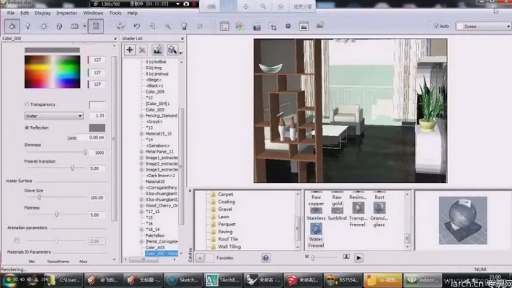The image size is (512, 288).
Task: Click the color spectrum picker
Action: [54, 72]
